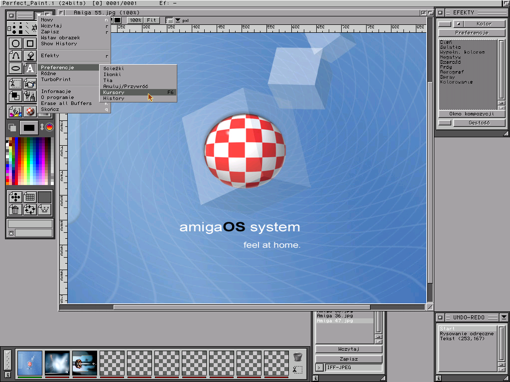This screenshot has width=510, height=382.
Task: Pick the text tool marked A
Action: [x=30, y=69]
